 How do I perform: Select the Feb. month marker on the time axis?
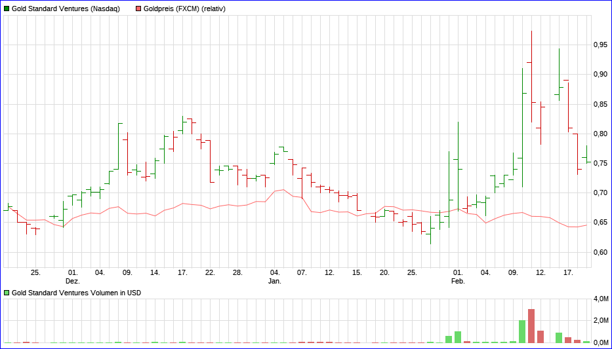[458, 281]
